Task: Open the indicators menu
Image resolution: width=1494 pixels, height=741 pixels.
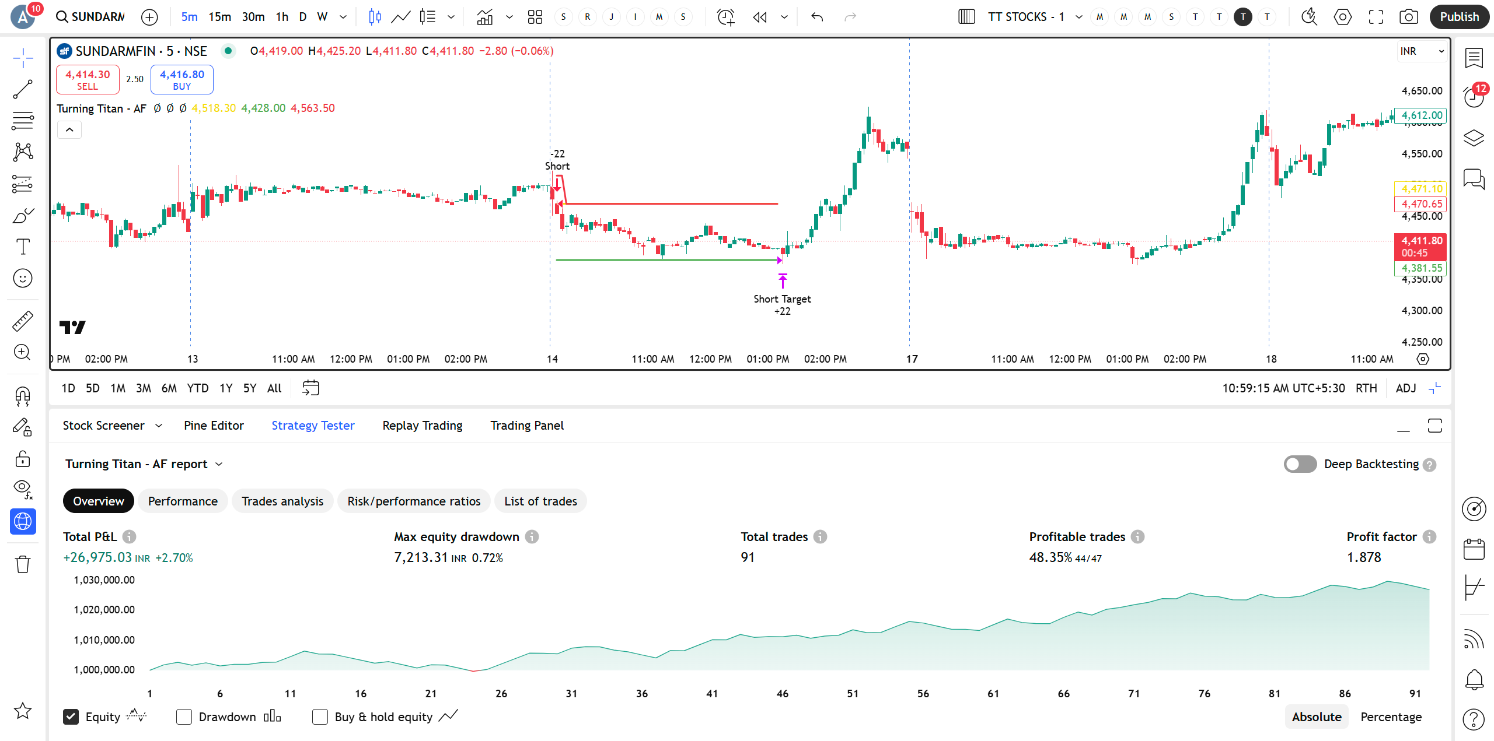Action: 484,17
